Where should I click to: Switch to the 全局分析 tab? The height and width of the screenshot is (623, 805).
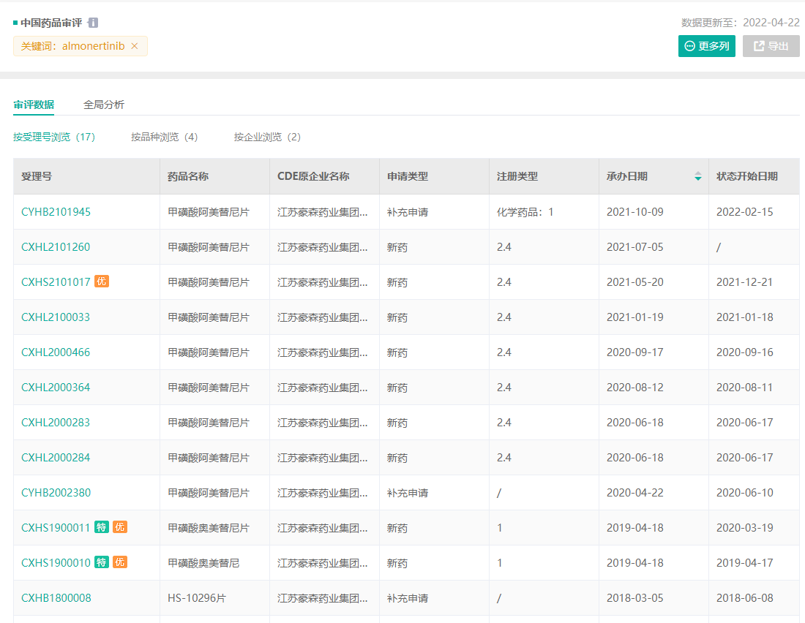104,105
